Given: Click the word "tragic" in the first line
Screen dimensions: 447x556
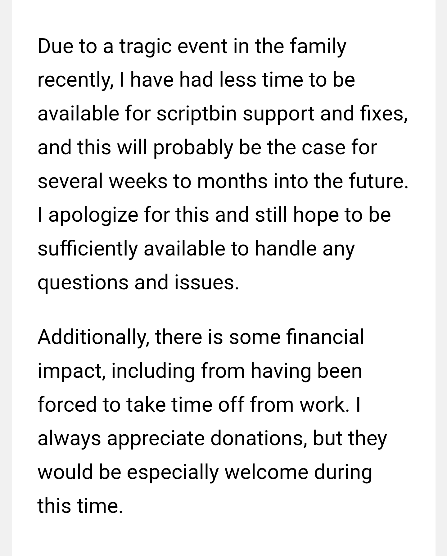Looking at the screenshot, I should coord(145,46).
